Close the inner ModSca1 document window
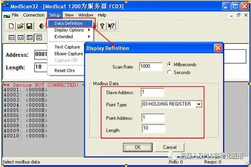Screen dimensions: 251x167 pos(246,15)
